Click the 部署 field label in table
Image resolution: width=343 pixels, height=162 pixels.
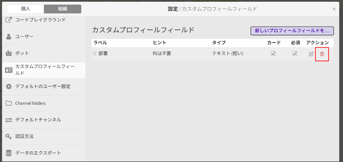(x=103, y=54)
